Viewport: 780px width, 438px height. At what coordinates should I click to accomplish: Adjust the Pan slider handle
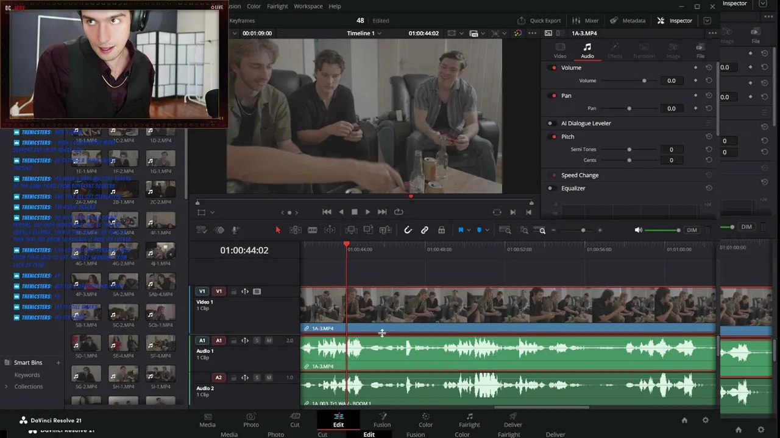point(629,108)
